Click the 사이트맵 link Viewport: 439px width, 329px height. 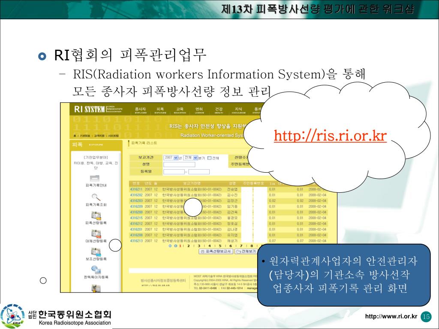(113, 136)
